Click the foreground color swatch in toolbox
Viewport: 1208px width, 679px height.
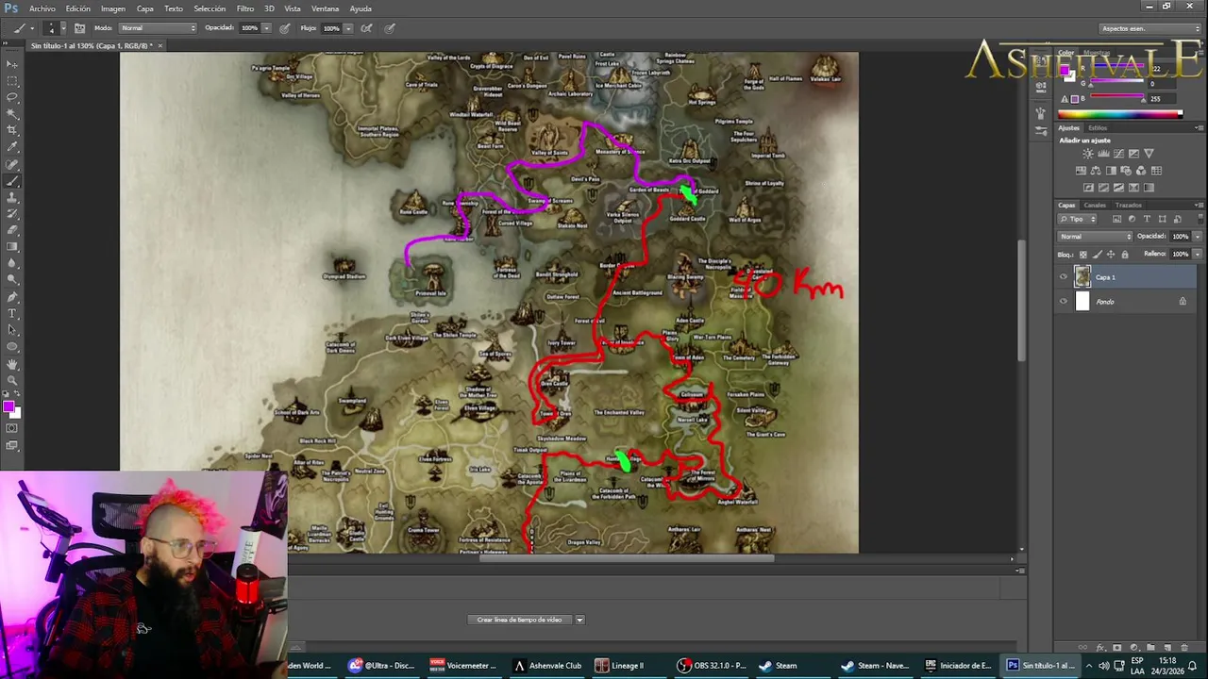click(8, 406)
